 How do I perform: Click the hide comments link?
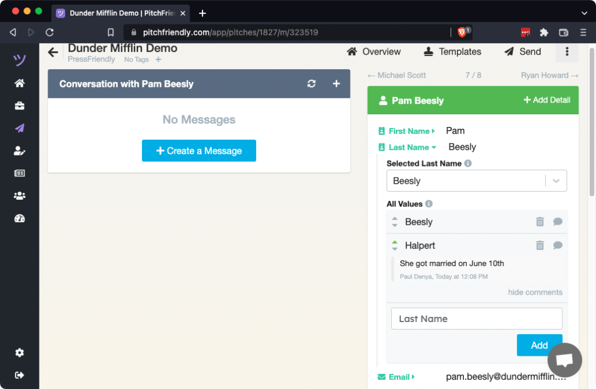[x=535, y=292]
